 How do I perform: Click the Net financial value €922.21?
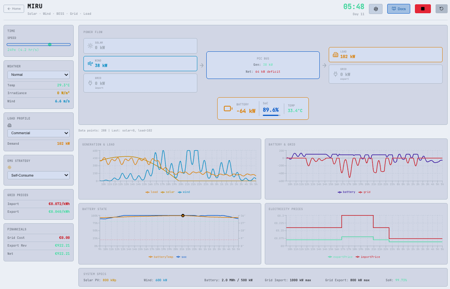tap(62, 254)
